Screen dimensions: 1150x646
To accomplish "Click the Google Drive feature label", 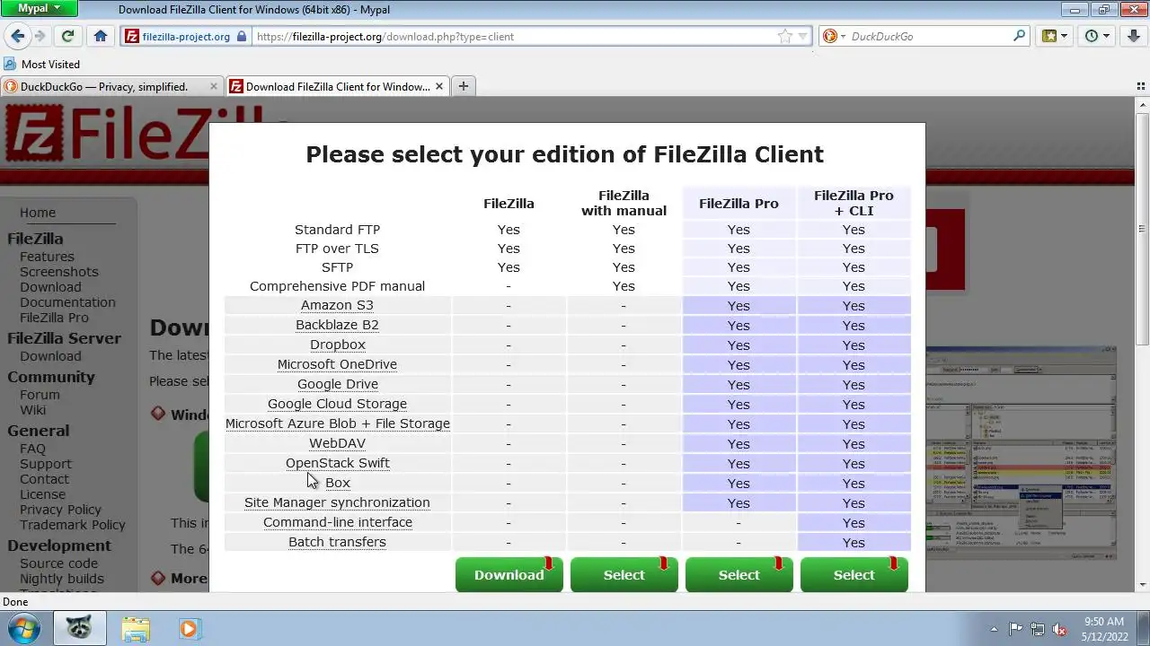I will tap(337, 385).
